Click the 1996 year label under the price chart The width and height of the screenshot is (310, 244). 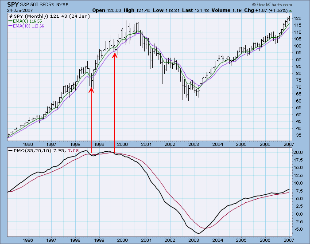27,144
